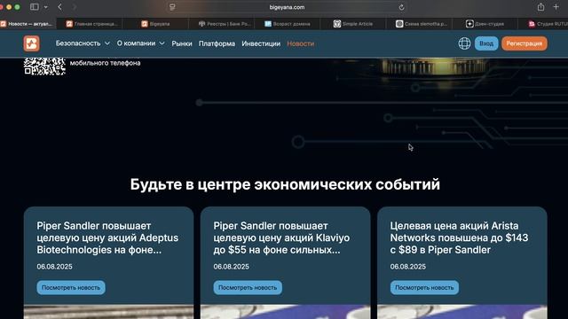
Task: Open the Share icon in the Safari toolbar
Action: (540, 7)
